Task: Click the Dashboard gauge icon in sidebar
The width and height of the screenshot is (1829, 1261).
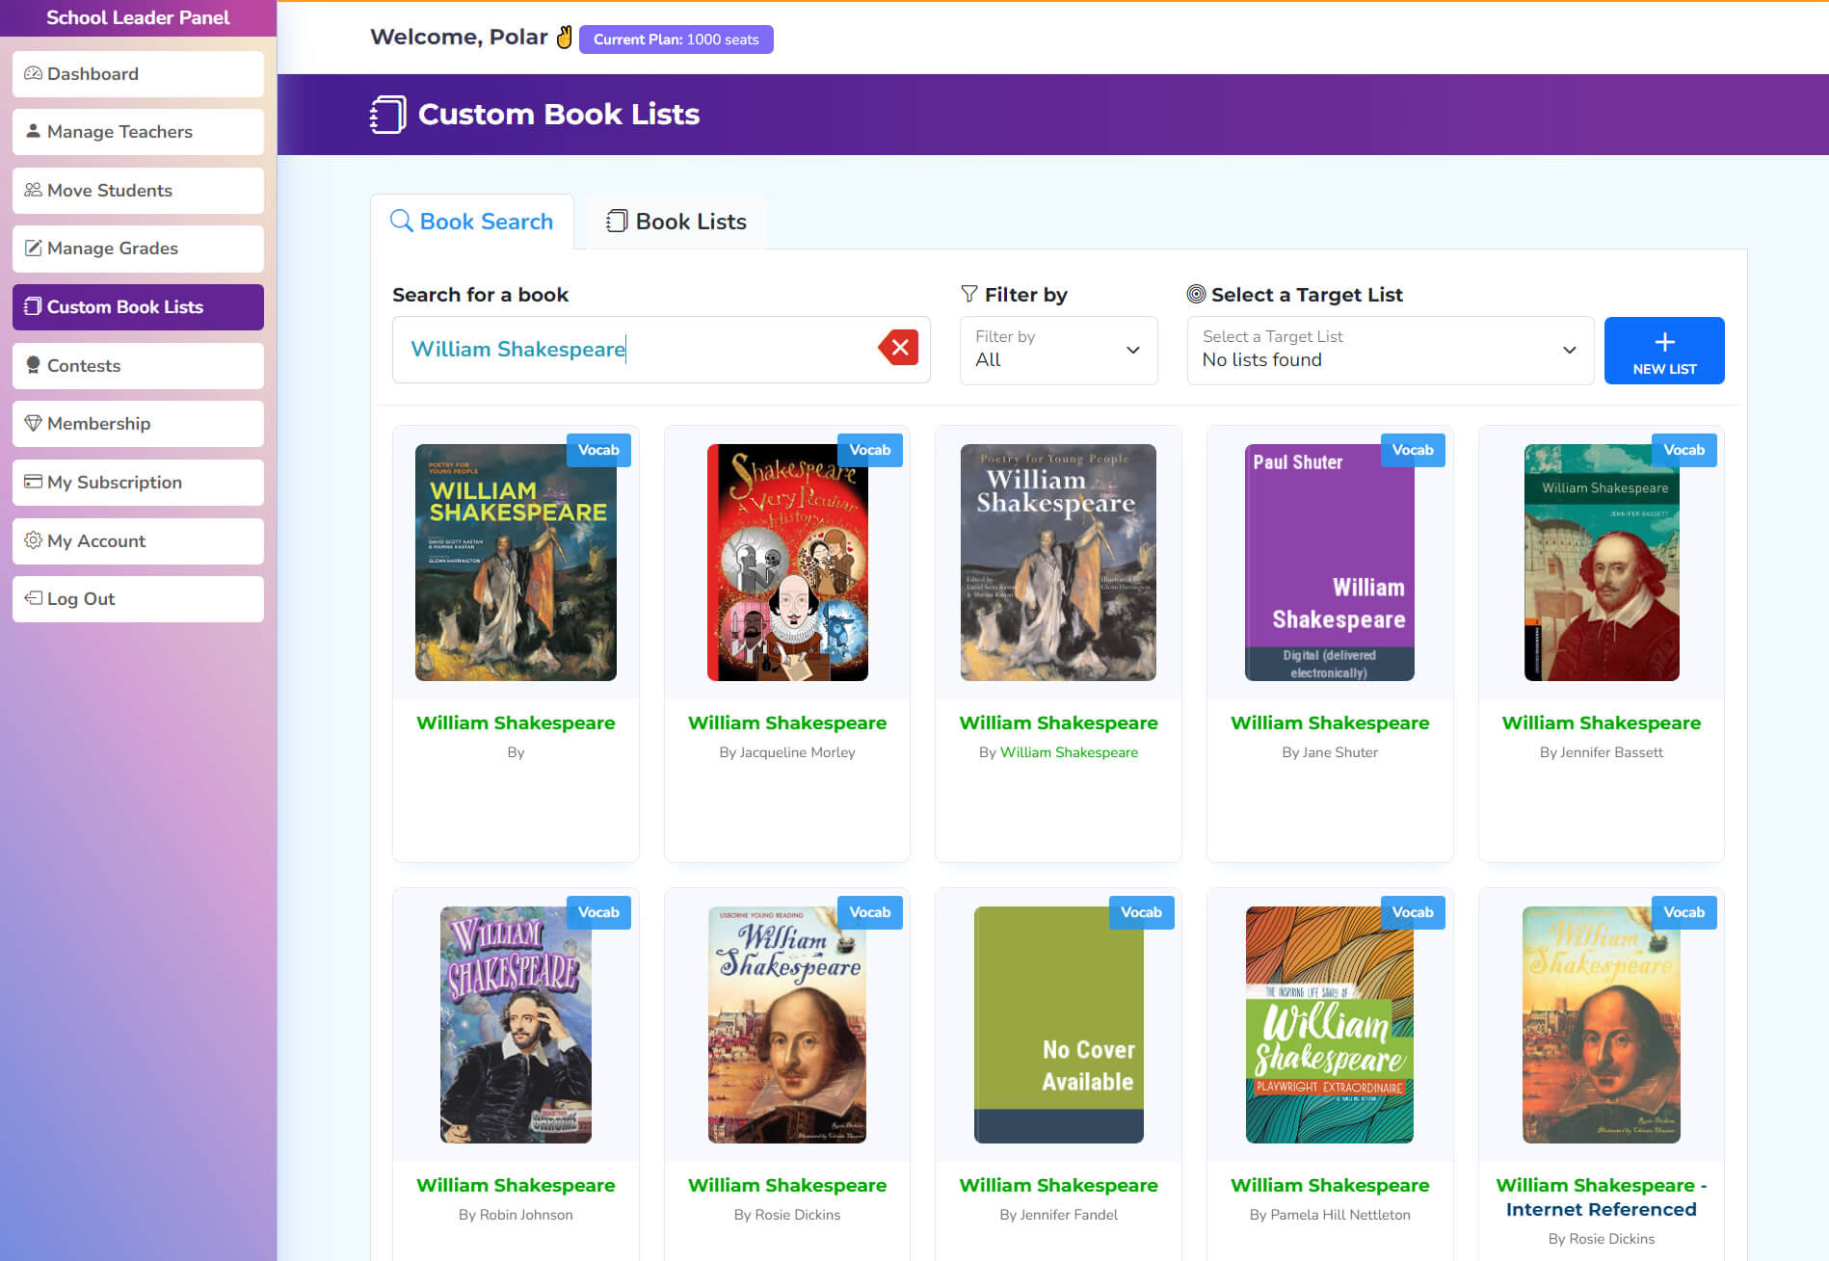Action: click(x=33, y=74)
